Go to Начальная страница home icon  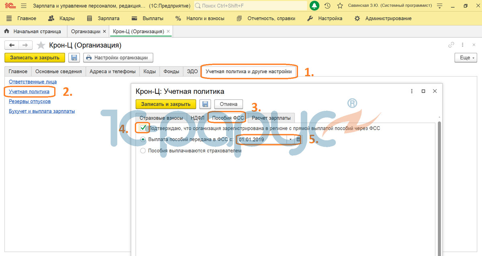click(x=6, y=31)
